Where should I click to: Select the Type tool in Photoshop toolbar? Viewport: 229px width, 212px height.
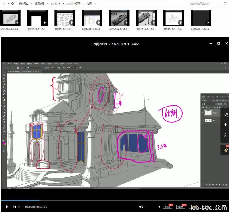[x=4, y=122]
